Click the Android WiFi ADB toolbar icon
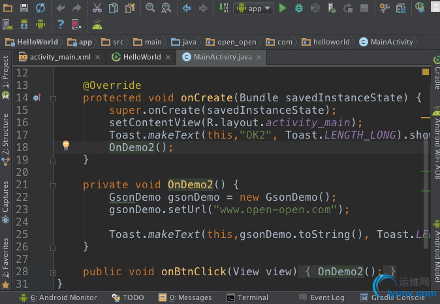 [x=97, y=24]
